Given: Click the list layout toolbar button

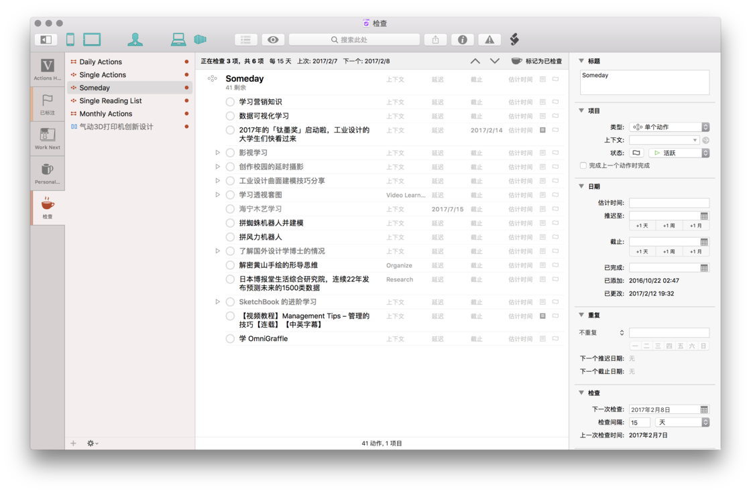Looking at the screenshot, I should click(245, 40).
